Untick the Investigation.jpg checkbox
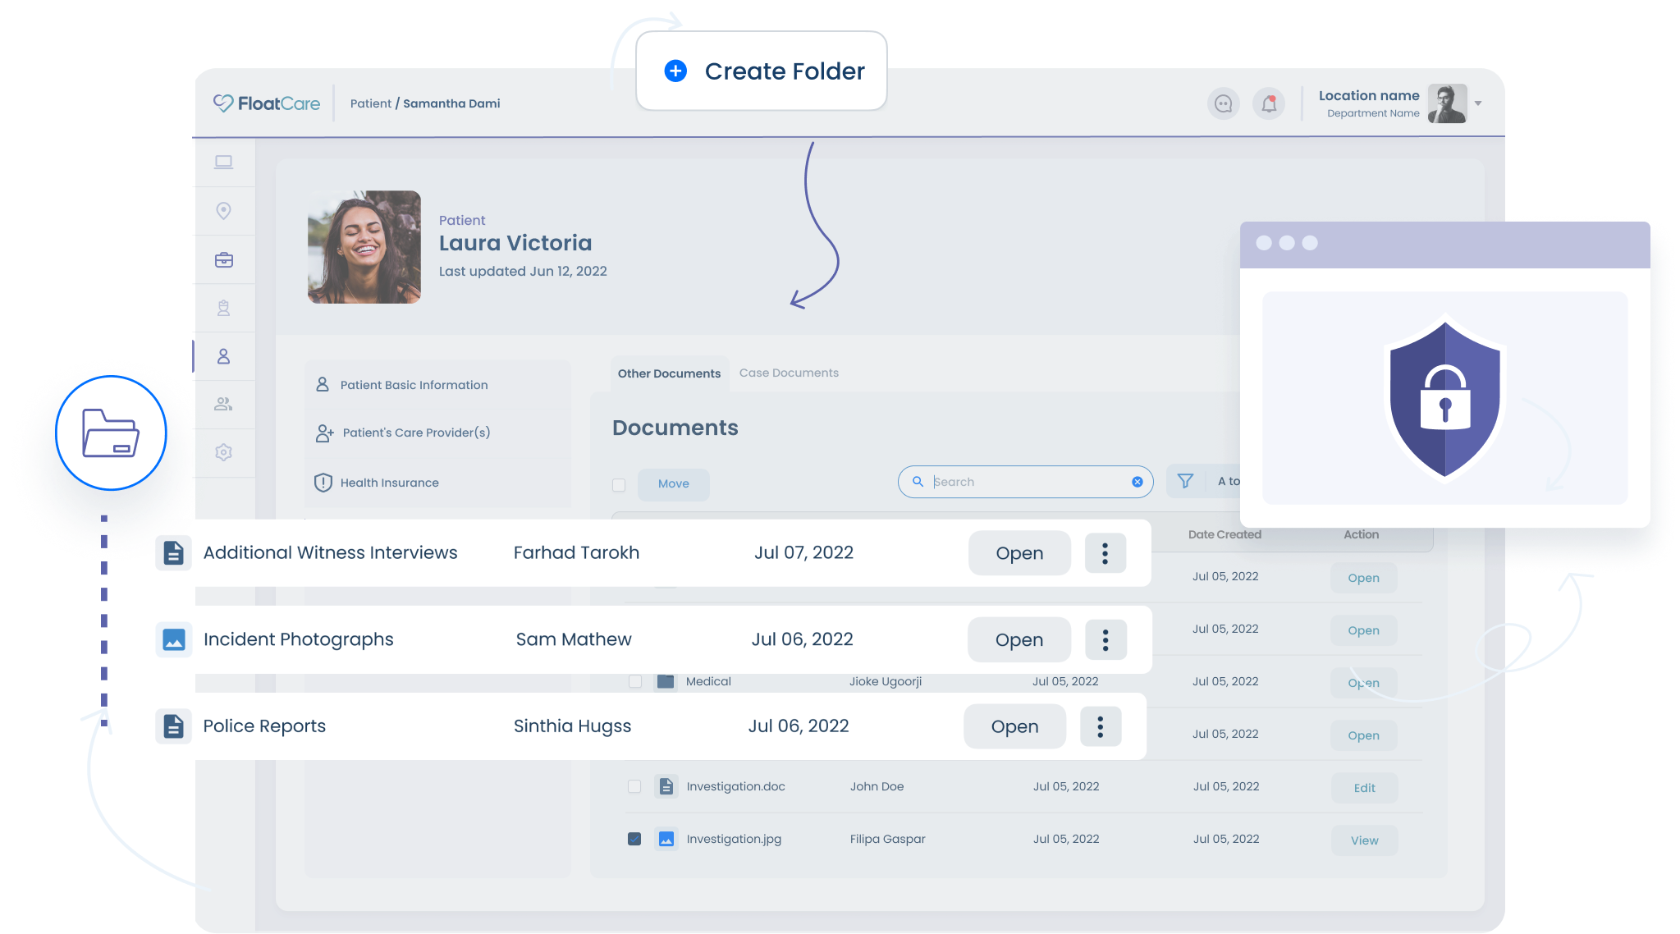Screen dimensions: 1680x934 pyautogui.click(x=634, y=839)
